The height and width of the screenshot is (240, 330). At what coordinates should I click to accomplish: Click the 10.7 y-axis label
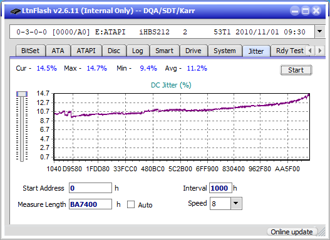tap(43, 111)
